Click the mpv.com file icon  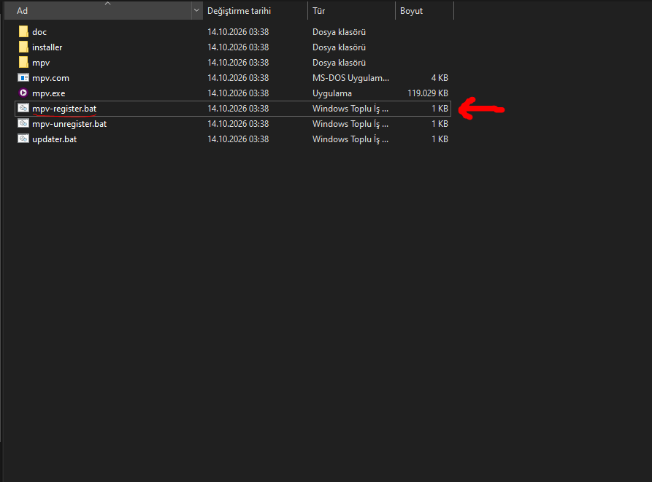click(23, 77)
